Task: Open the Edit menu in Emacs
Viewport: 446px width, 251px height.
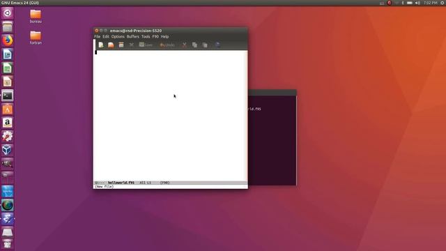Action: click(x=106, y=37)
